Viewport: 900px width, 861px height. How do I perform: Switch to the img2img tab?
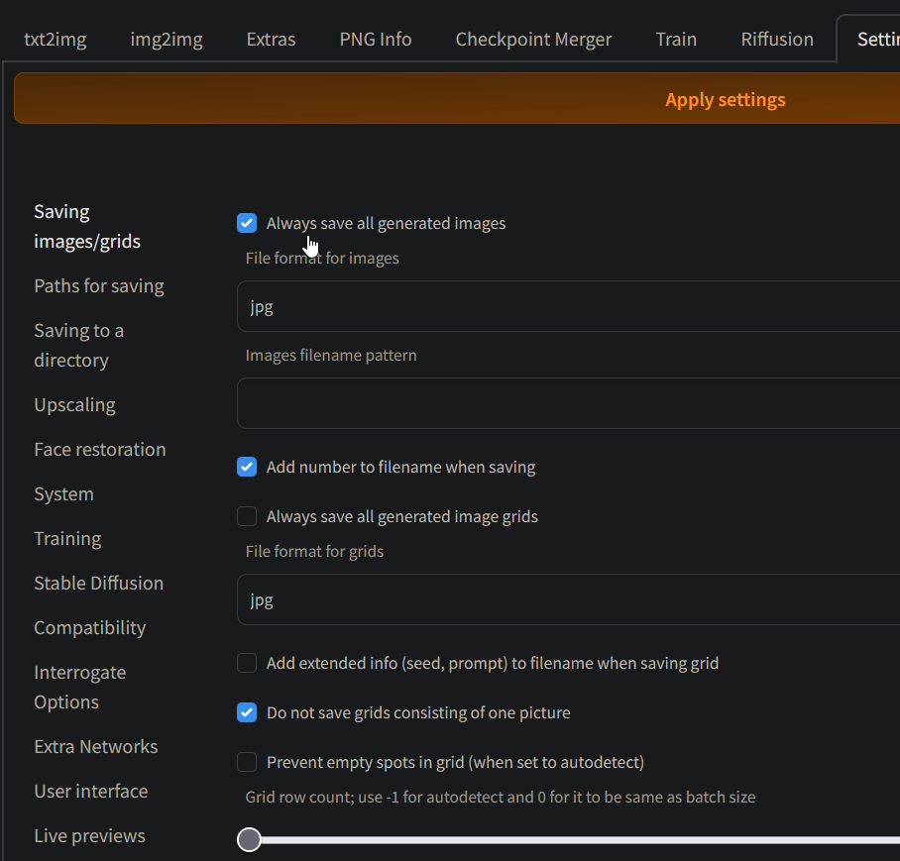click(x=166, y=40)
